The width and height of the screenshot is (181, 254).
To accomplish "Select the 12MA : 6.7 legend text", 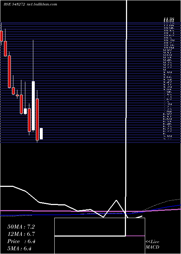I will point(21,234).
